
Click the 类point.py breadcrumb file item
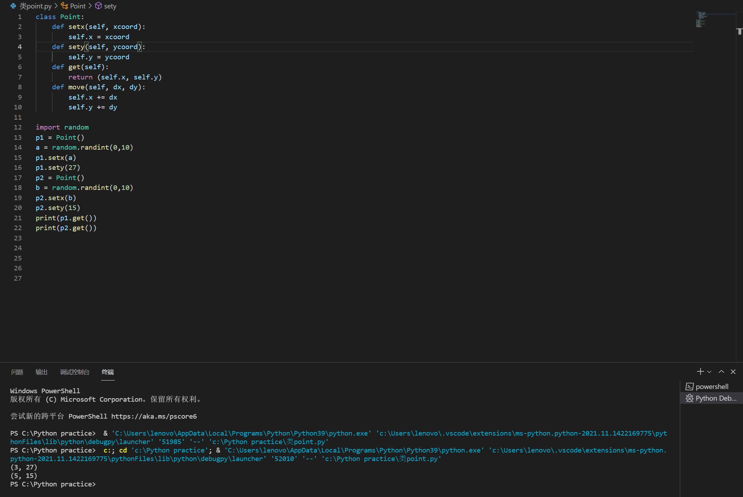[x=35, y=6]
